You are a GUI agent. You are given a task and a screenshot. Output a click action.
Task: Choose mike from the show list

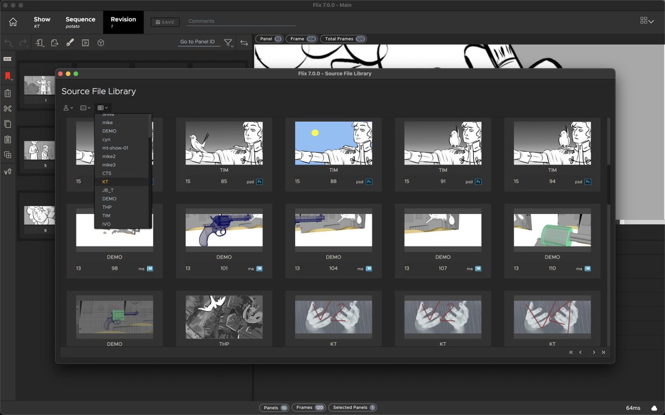[x=123, y=122]
